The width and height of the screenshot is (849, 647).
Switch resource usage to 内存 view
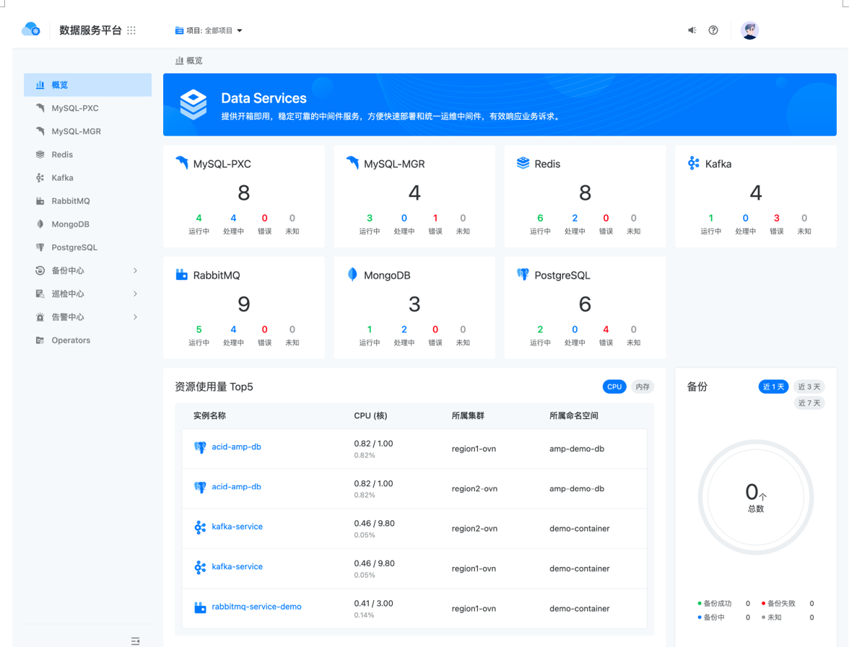643,387
